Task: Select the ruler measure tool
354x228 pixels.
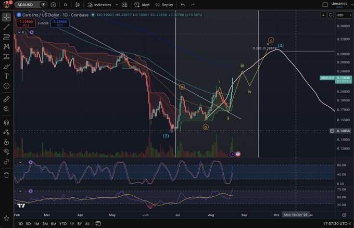Action: tap(7, 99)
